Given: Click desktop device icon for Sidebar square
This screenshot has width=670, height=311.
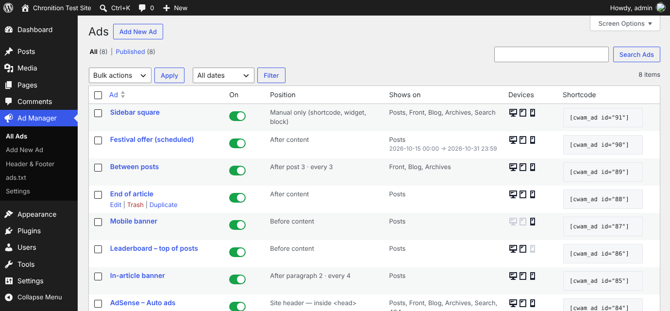Looking at the screenshot, I should click(x=513, y=113).
